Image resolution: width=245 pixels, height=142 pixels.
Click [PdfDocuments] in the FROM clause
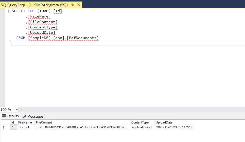pyautogui.click(x=83, y=38)
